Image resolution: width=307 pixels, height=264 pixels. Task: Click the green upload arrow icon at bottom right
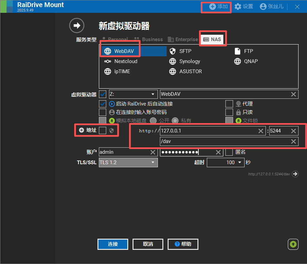[x=293, y=244]
